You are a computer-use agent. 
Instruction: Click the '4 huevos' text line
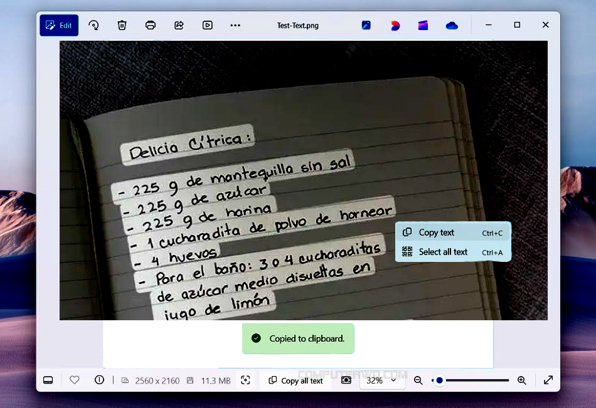(x=177, y=256)
